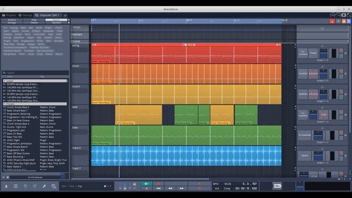Select the red clip on string track
352x198 pixels.
[186, 53]
